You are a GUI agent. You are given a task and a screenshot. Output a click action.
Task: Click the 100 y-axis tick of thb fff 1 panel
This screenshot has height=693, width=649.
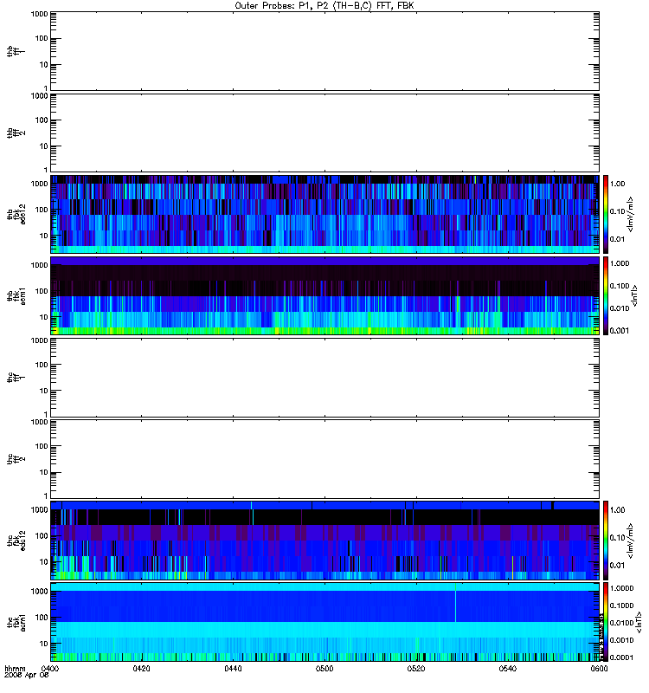tap(42, 38)
